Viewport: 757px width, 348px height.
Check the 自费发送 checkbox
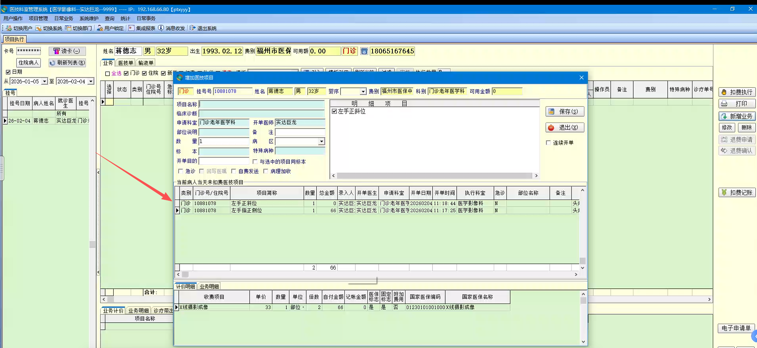pyautogui.click(x=233, y=171)
